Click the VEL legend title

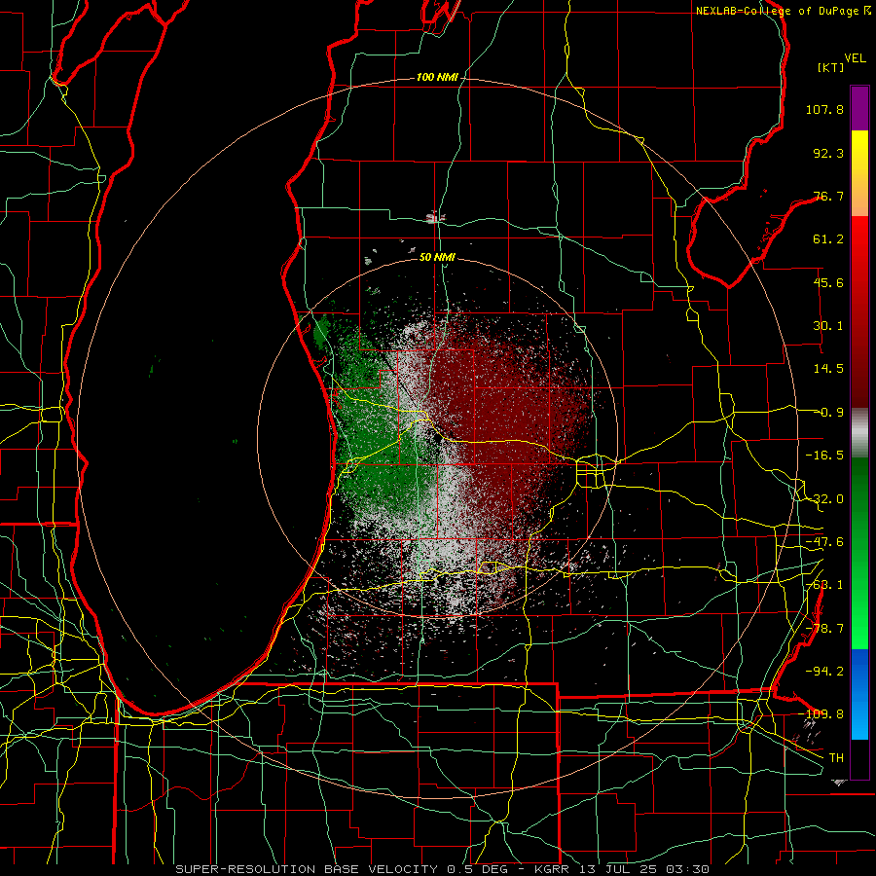click(855, 58)
